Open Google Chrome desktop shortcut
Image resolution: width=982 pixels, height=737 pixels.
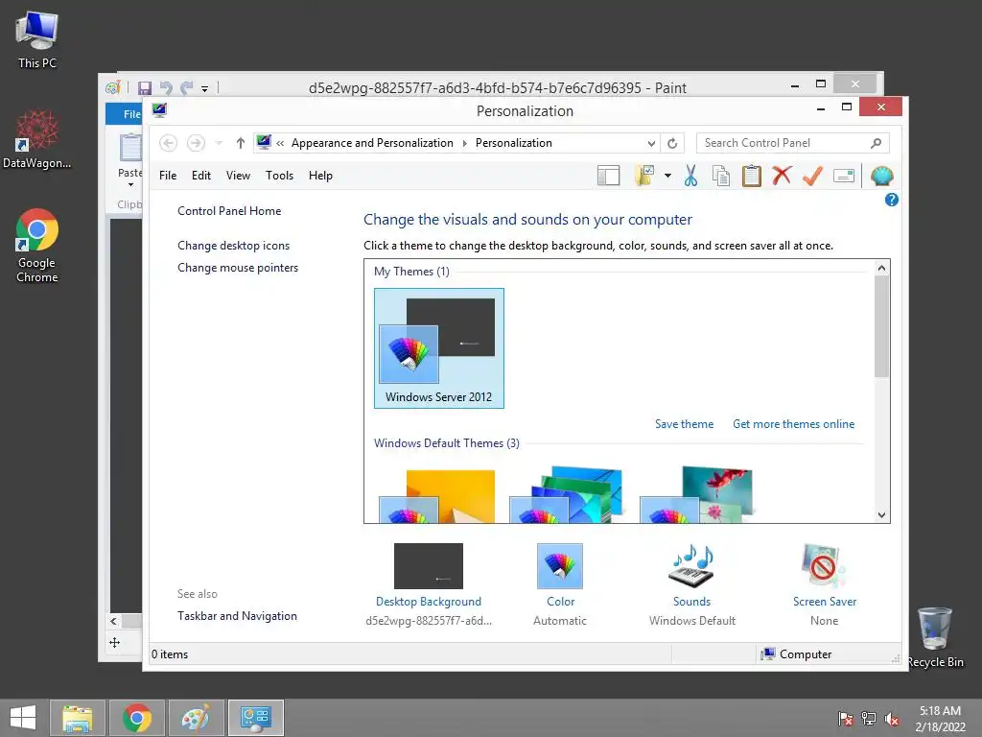[x=37, y=245]
